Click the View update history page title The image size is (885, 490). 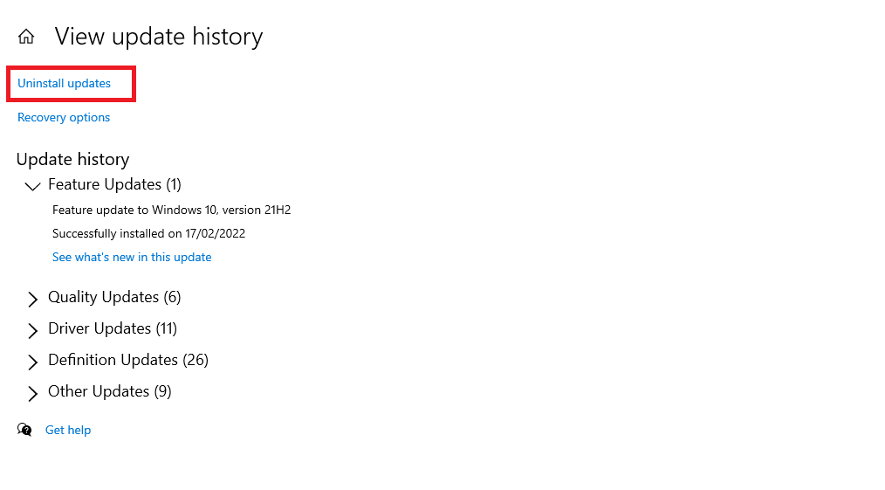pos(159,37)
